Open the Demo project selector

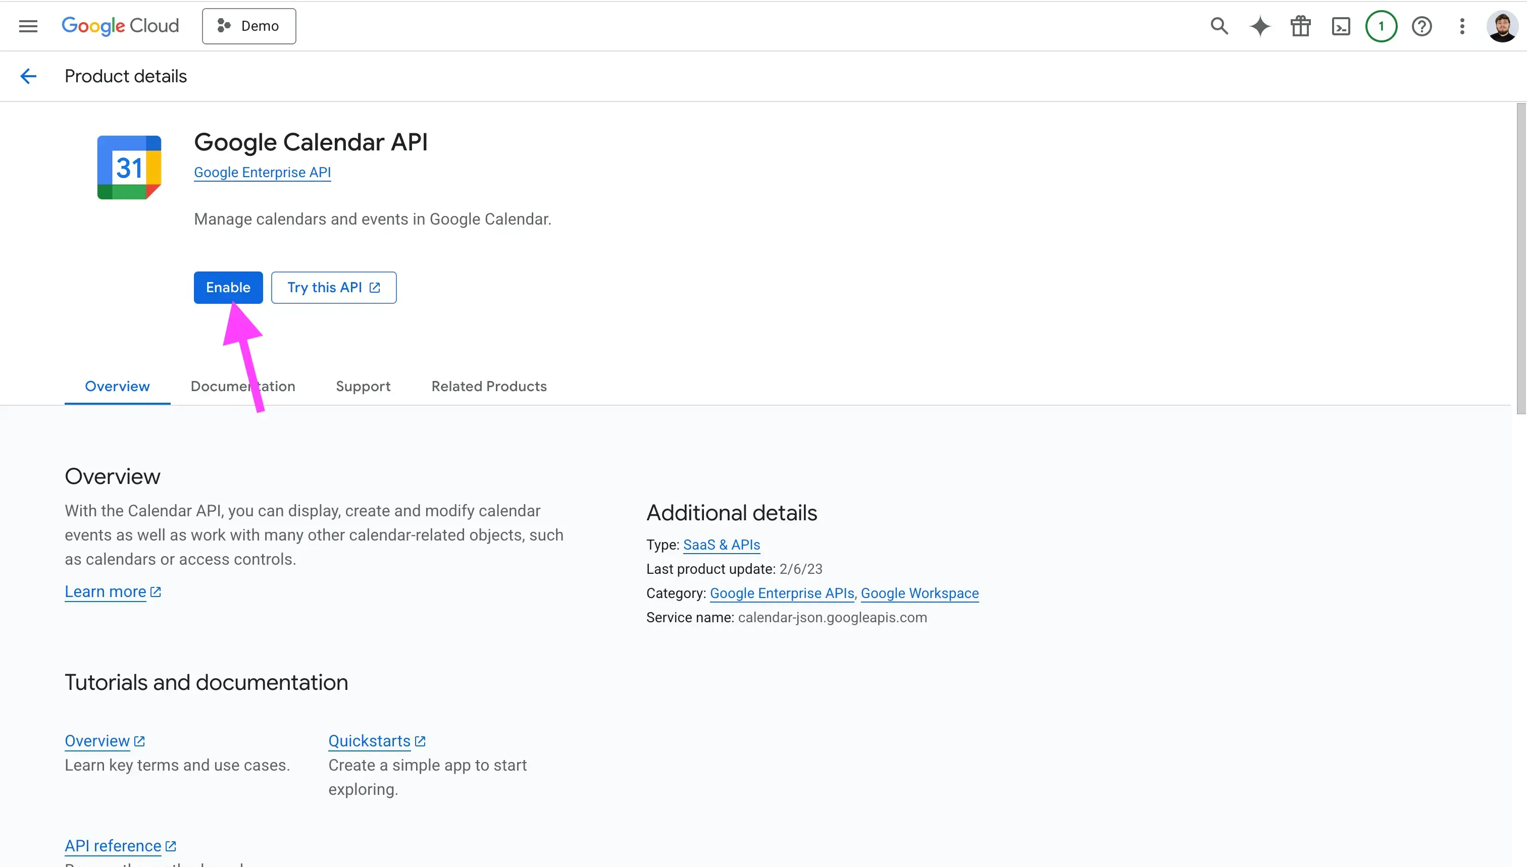tap(249, 26)
